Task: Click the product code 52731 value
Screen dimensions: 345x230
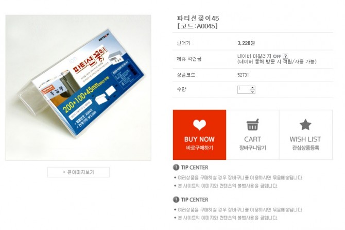Action: (243, 75)
